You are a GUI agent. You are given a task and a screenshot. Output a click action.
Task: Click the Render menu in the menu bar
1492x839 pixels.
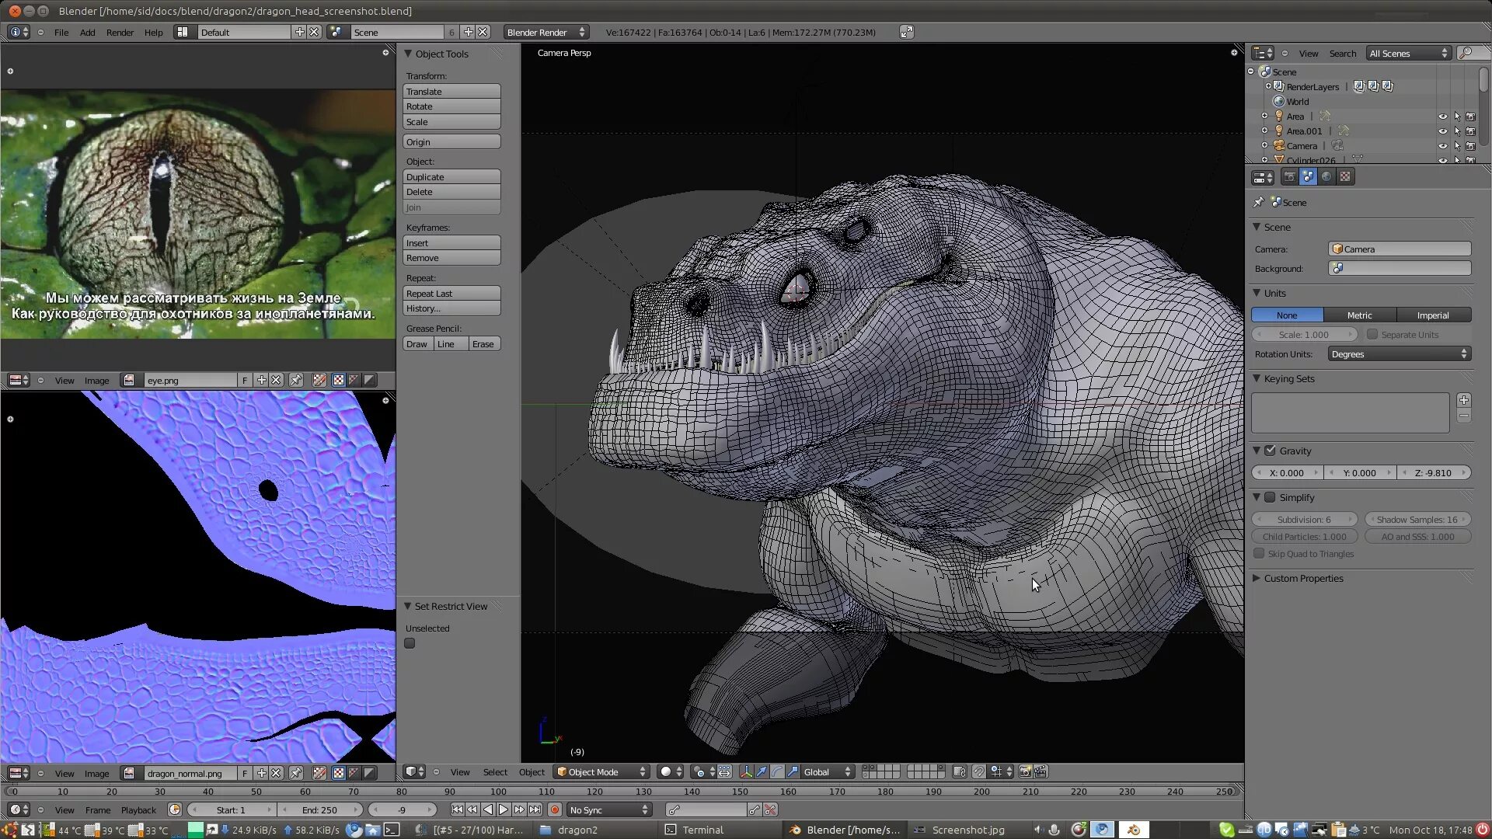point(119,32)
